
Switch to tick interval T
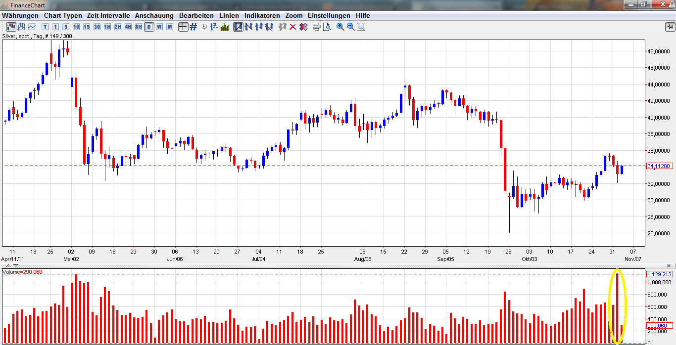coord(46,27)
